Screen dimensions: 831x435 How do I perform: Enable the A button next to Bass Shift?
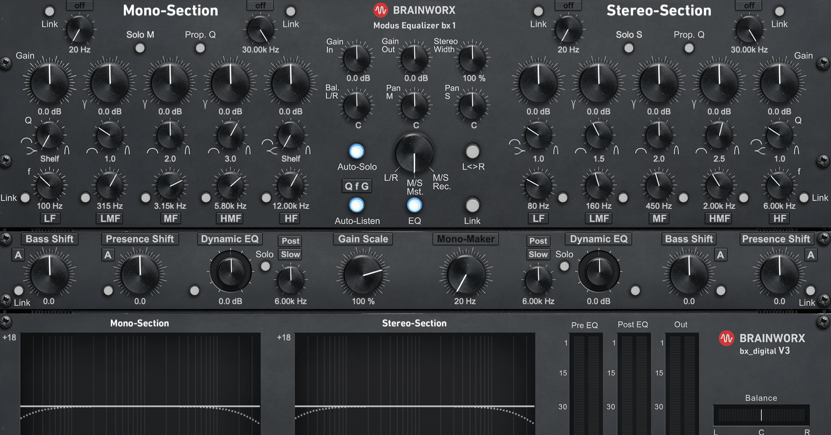(x=18, y=255)
